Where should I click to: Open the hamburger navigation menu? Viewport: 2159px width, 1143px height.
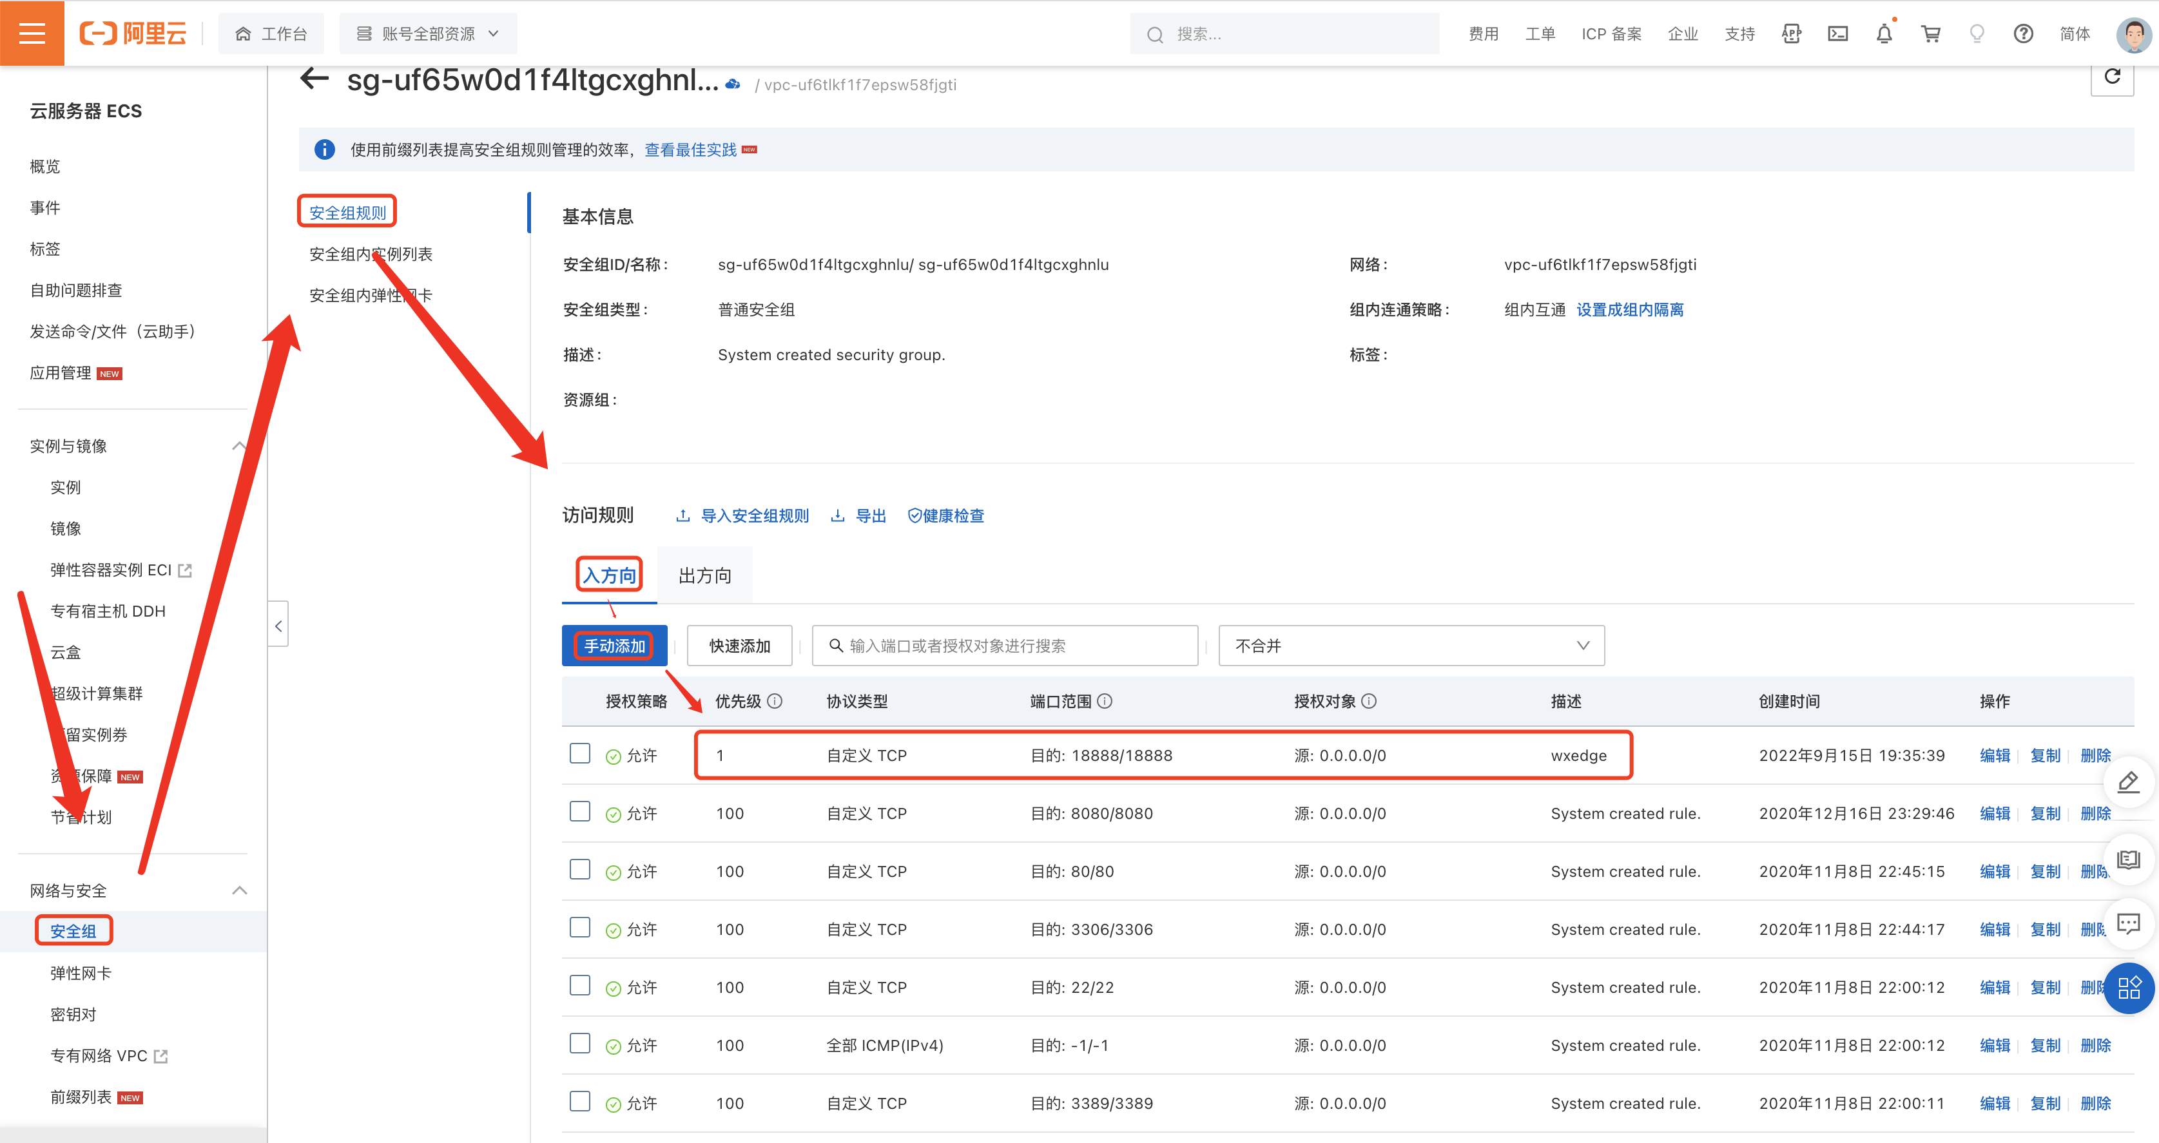(32, 34)
